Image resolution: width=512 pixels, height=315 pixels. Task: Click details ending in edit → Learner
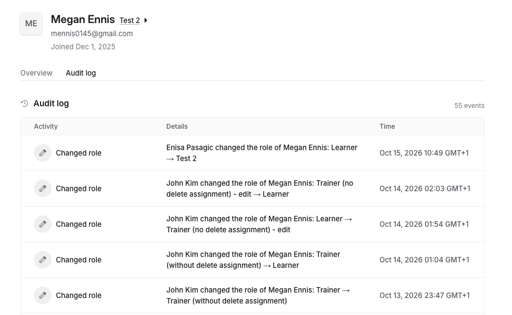(x=260, y=188)
